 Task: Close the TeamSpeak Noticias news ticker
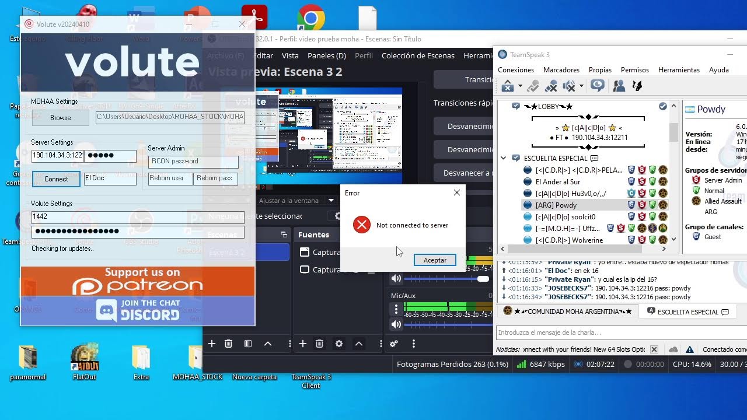(x=654, y=349)
